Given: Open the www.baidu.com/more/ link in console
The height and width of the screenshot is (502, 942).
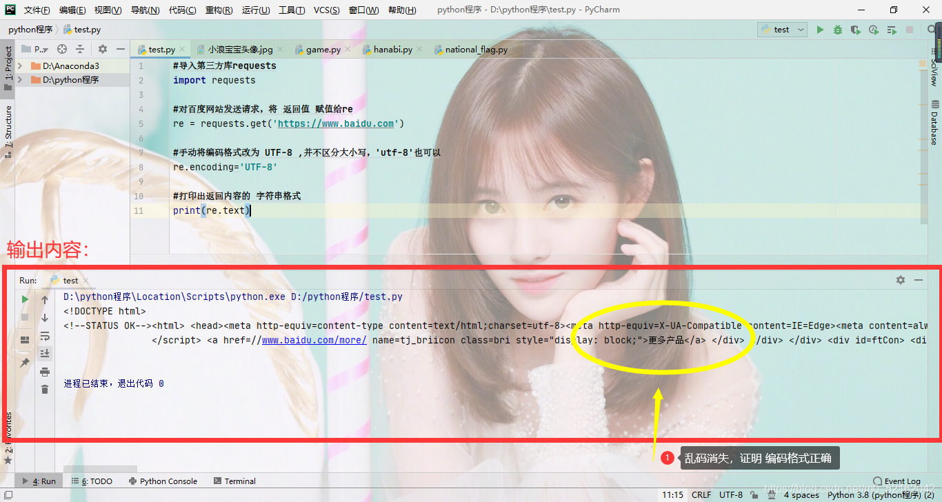Looking at the screenshot, I should (x=314, y=340).
